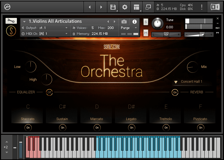Open the Output st. 1 dropdown

[x=45, y=28]
